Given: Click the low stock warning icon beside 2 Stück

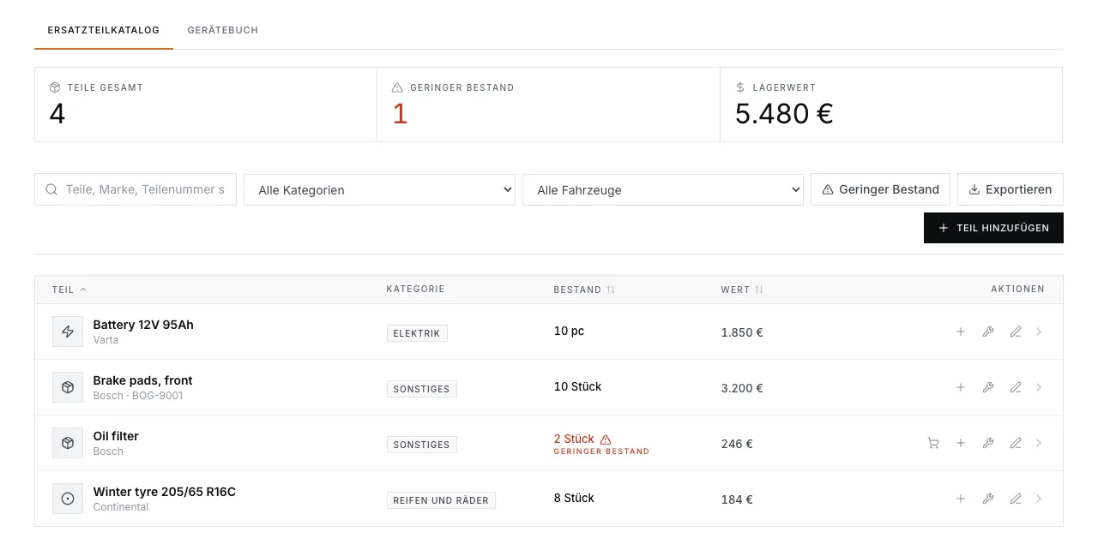Looking at the screenshot, I should click(606, 439).
